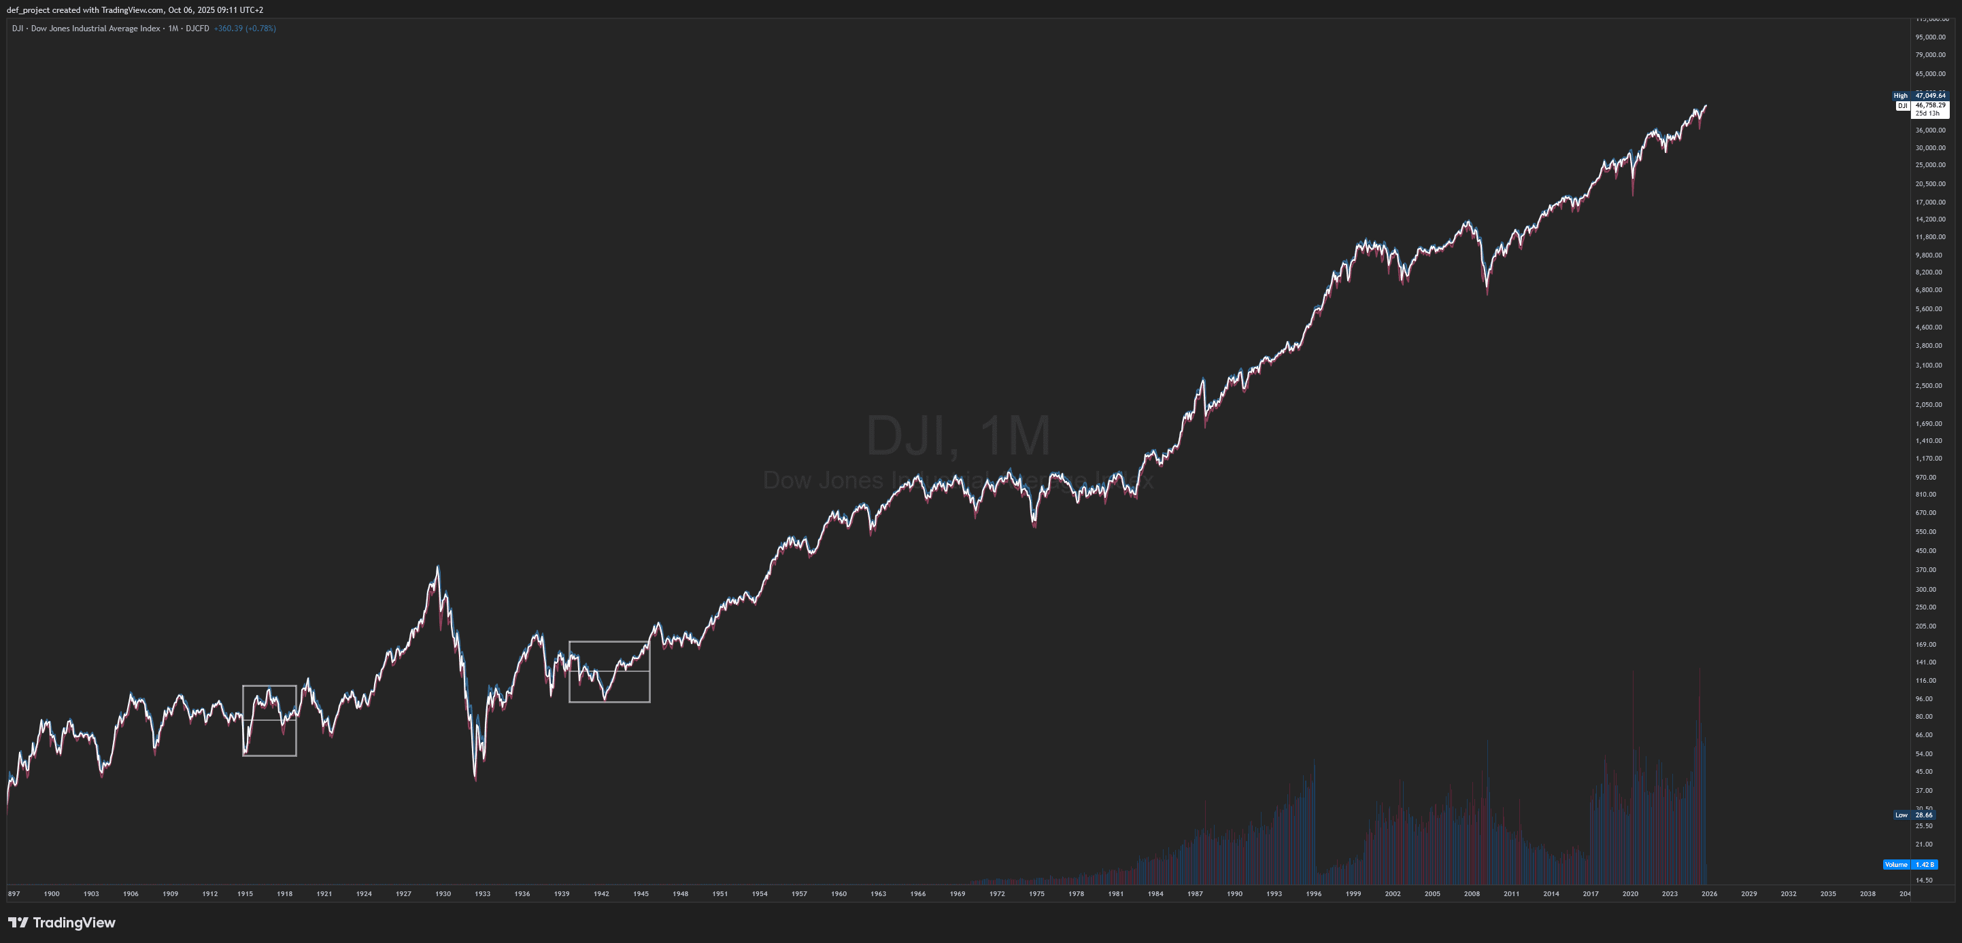The height and width of the screenshot is (943, 1962).
Task: Click the header text "def_project created with TradingView.com"
Action: 85,10
